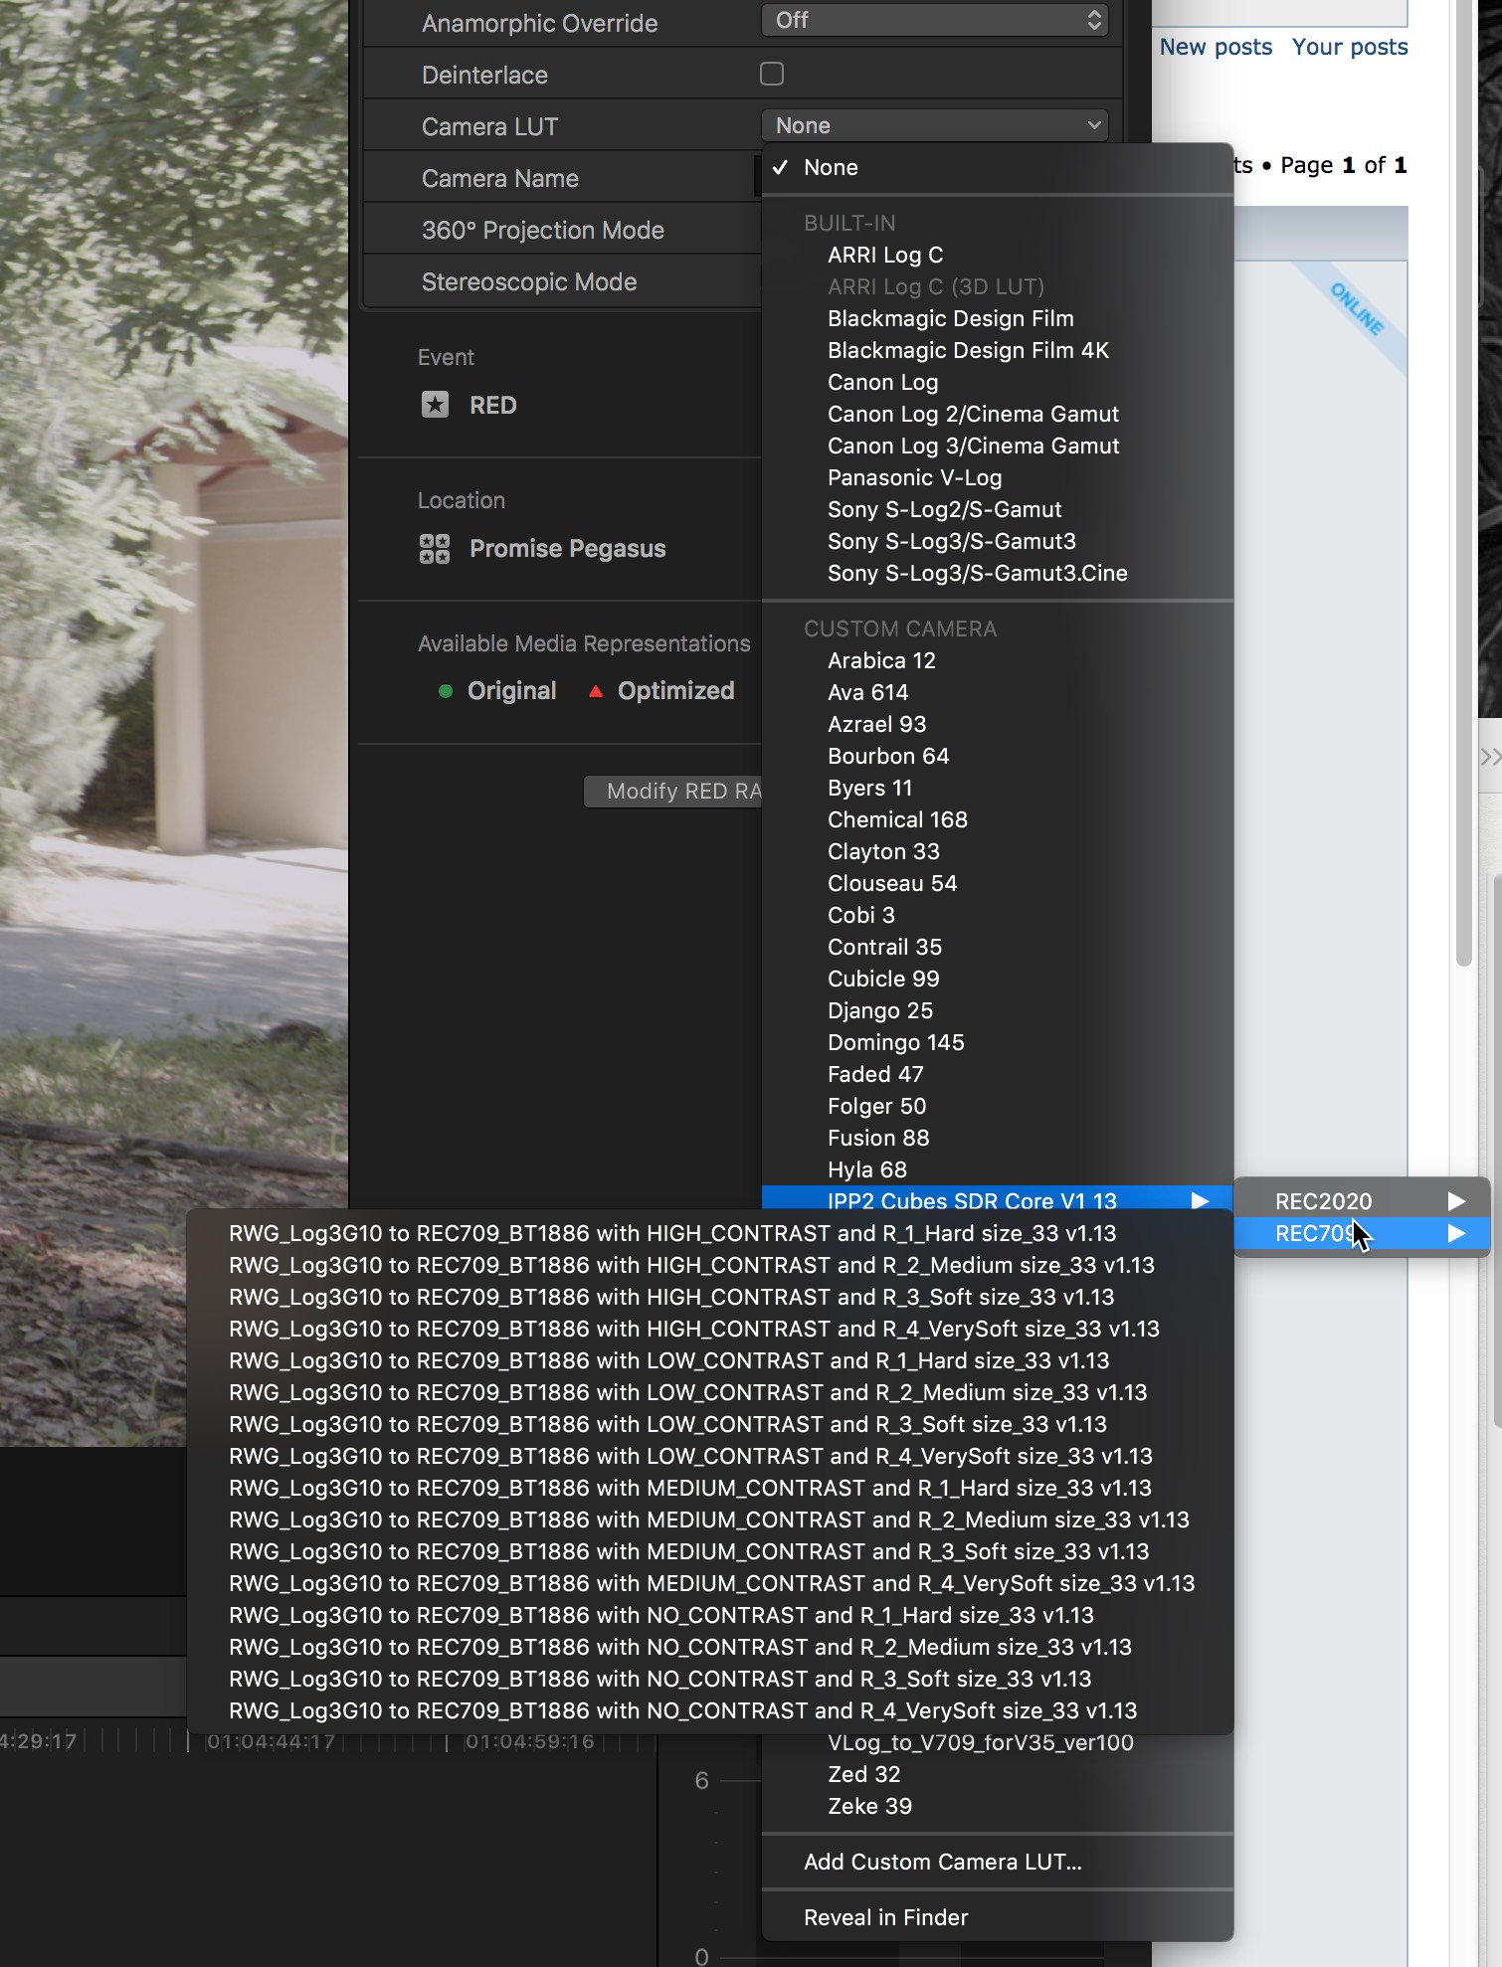Select LOW_CONTRAST R_3_Soft REC709 LUT
The height and width of the screenshot is (1967, 1502).
click(x=667, y=1425)
